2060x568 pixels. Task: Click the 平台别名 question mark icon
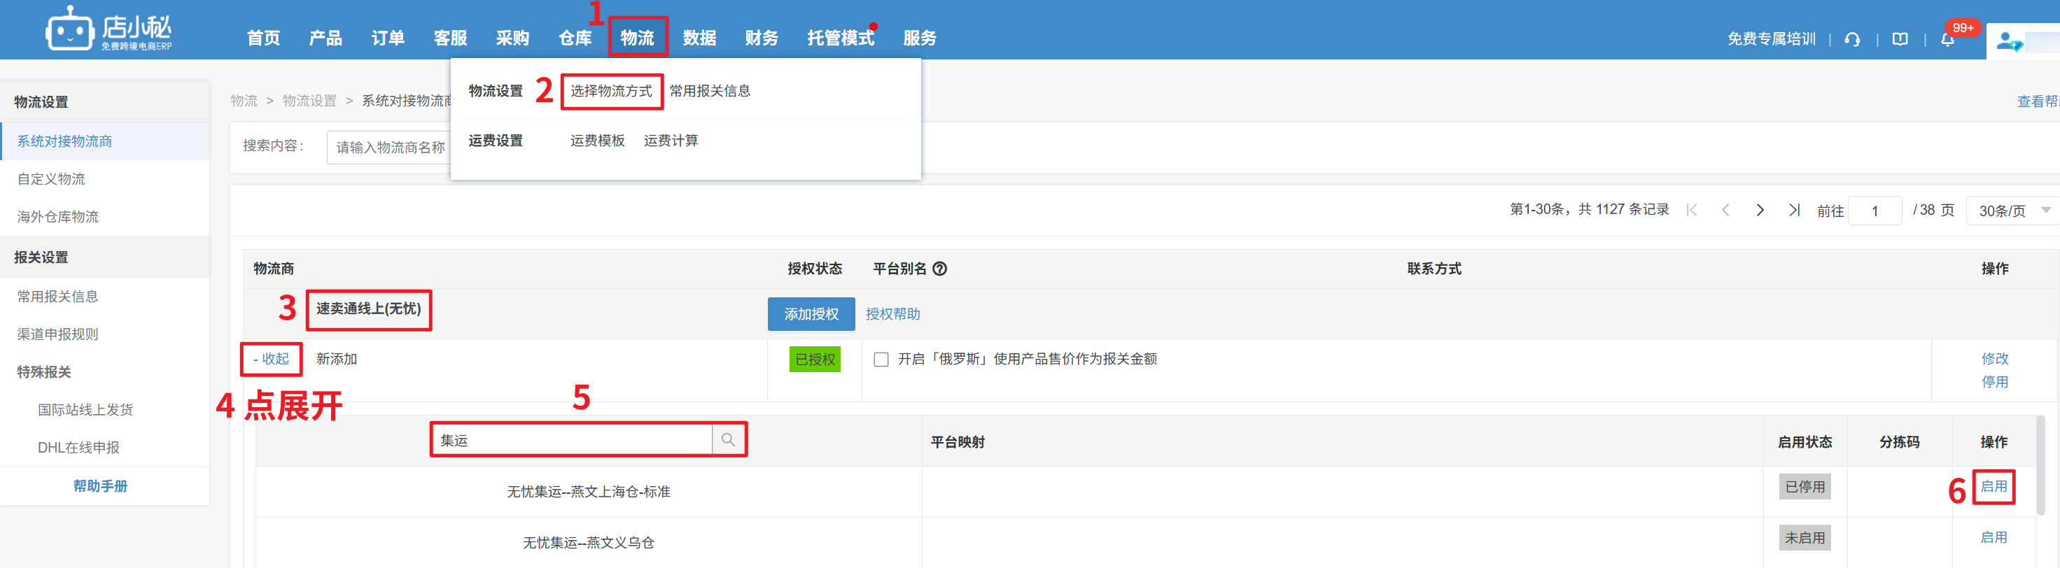pyautogui.click(x=941, y=269)
